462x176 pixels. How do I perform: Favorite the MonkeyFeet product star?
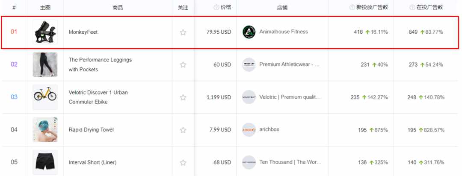tap(183, 32)
